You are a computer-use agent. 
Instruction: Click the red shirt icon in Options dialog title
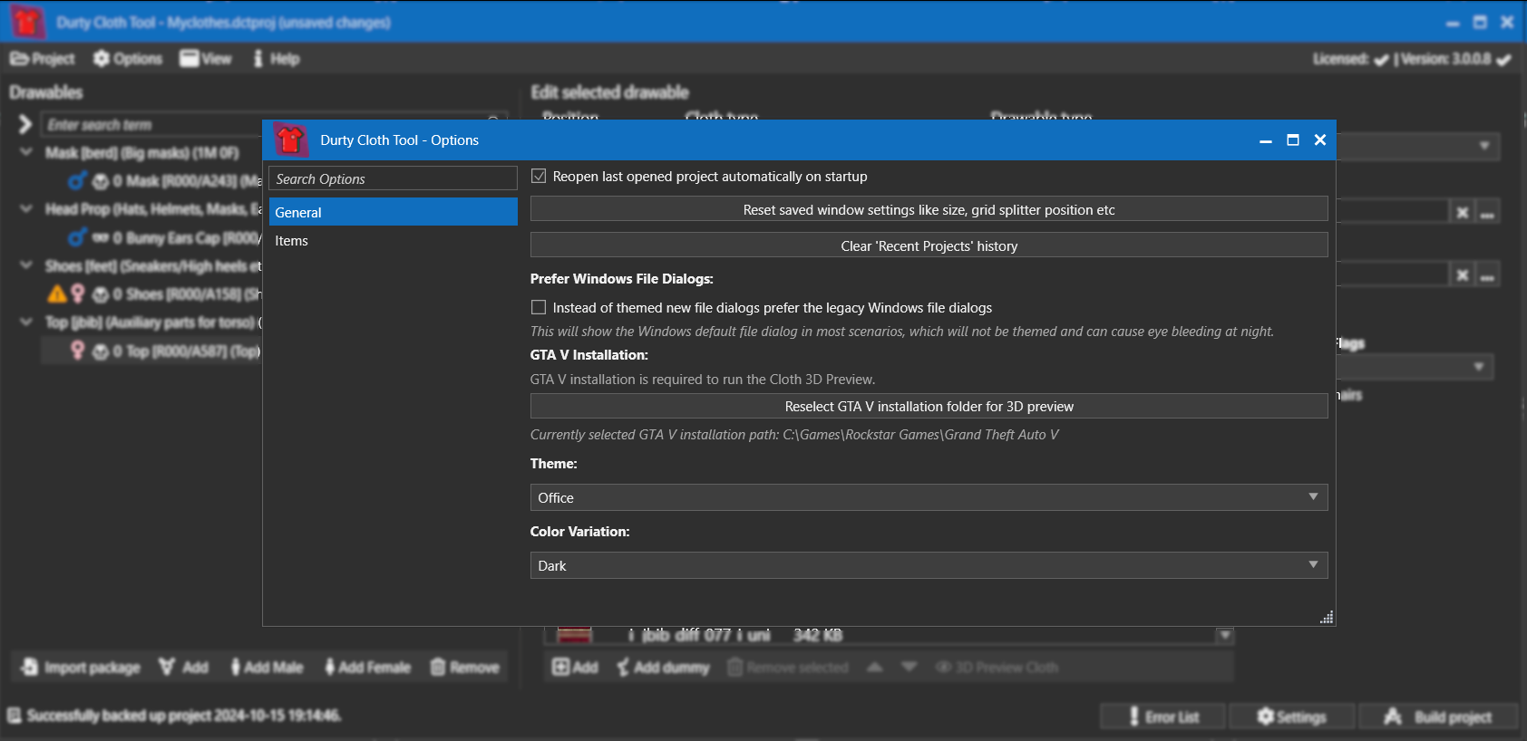tap(290, 140)
